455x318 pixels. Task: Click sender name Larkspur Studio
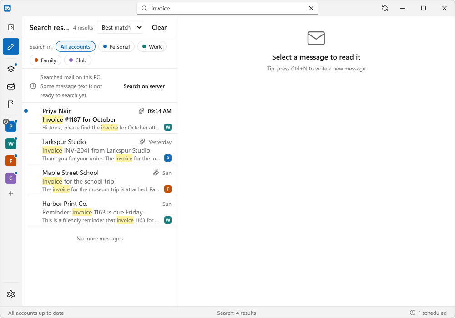(64, 142)
